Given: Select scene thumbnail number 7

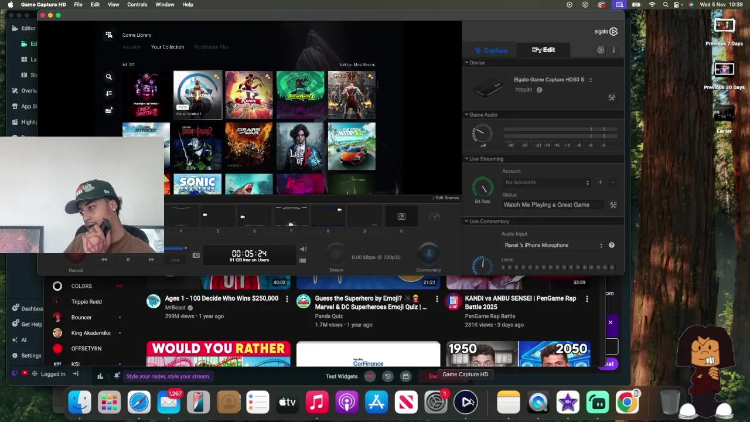Looking at the screenshot, I should 291,217.
